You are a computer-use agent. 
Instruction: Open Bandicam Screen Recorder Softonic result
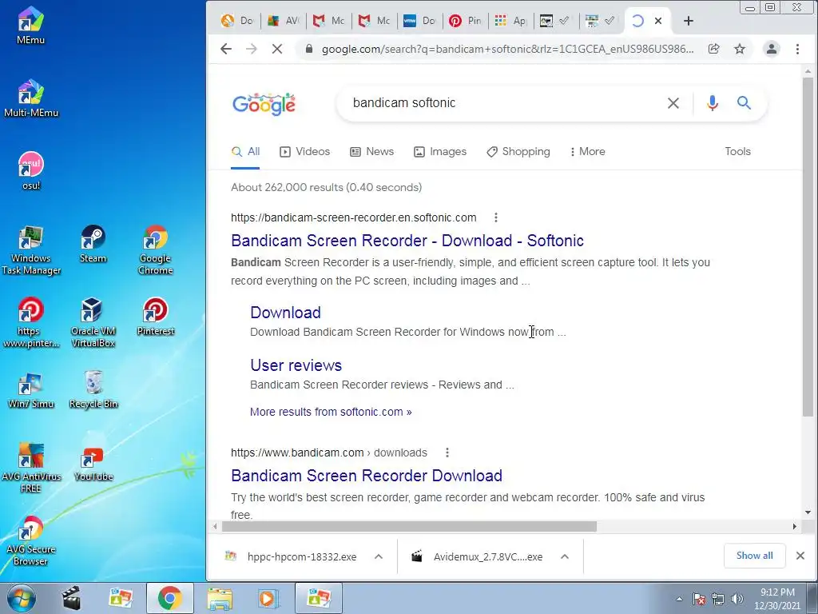[407, 241]
